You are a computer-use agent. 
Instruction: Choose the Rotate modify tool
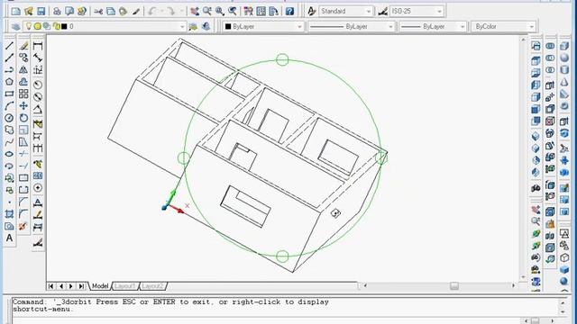[x=23, y=118]
